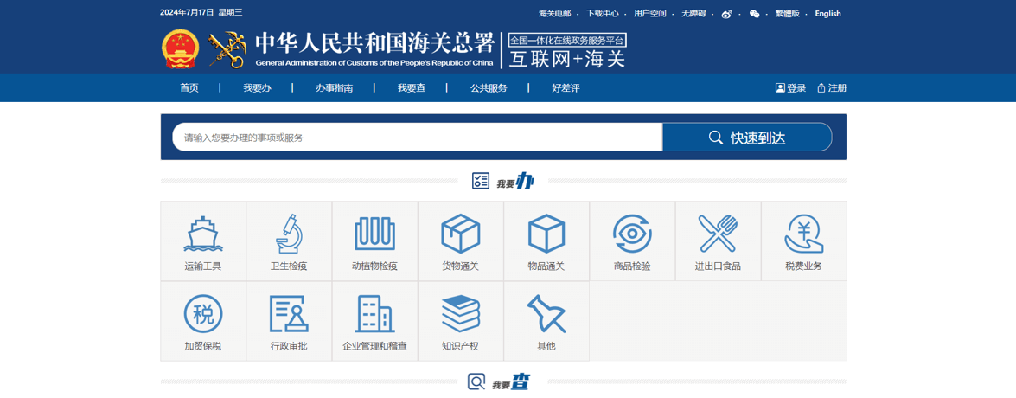This screenshot has height=398, width=1016.
Task: Click the 快速到达 search button
Action: 747,137
